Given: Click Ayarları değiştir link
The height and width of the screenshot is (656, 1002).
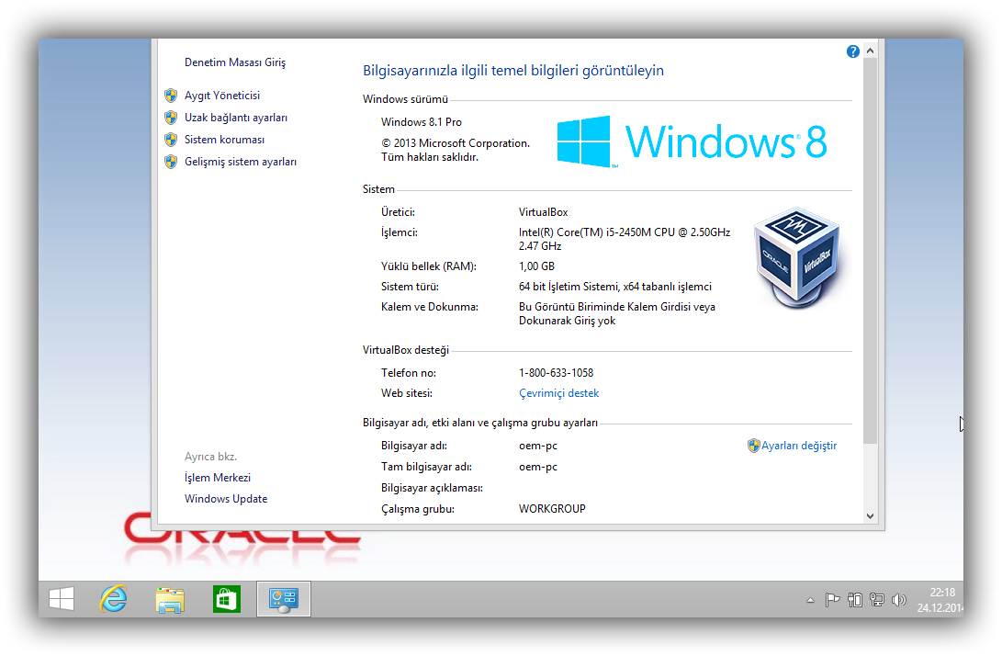Looking at the screenshot, I should click(x=799, y=446).
